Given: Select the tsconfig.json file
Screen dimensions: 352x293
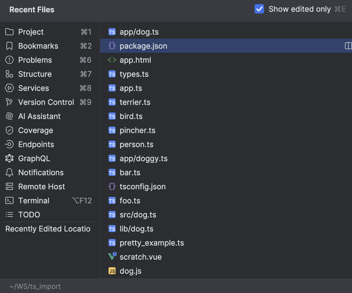Looking at the screenshot, I should pos(143,186).
